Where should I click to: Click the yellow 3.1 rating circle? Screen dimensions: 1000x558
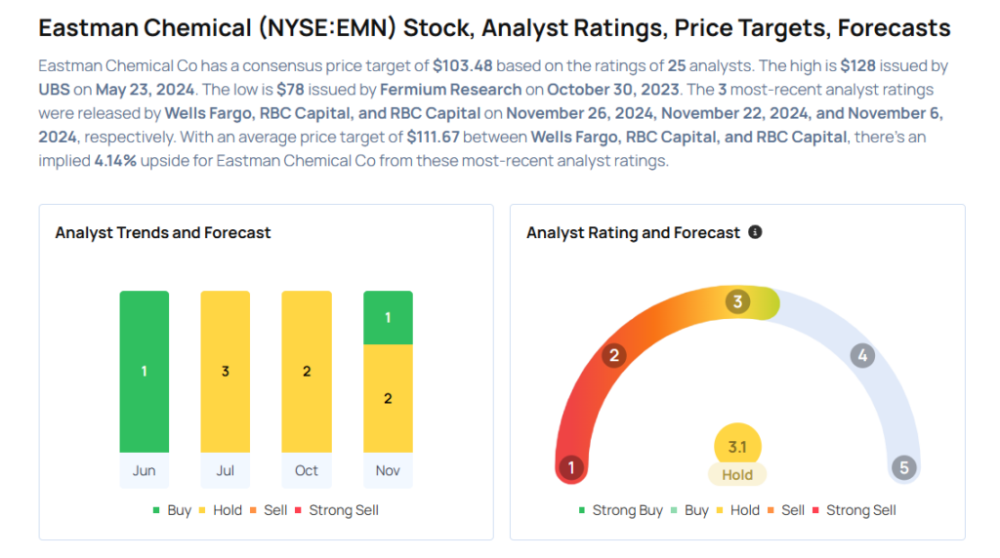pos(737,448)
